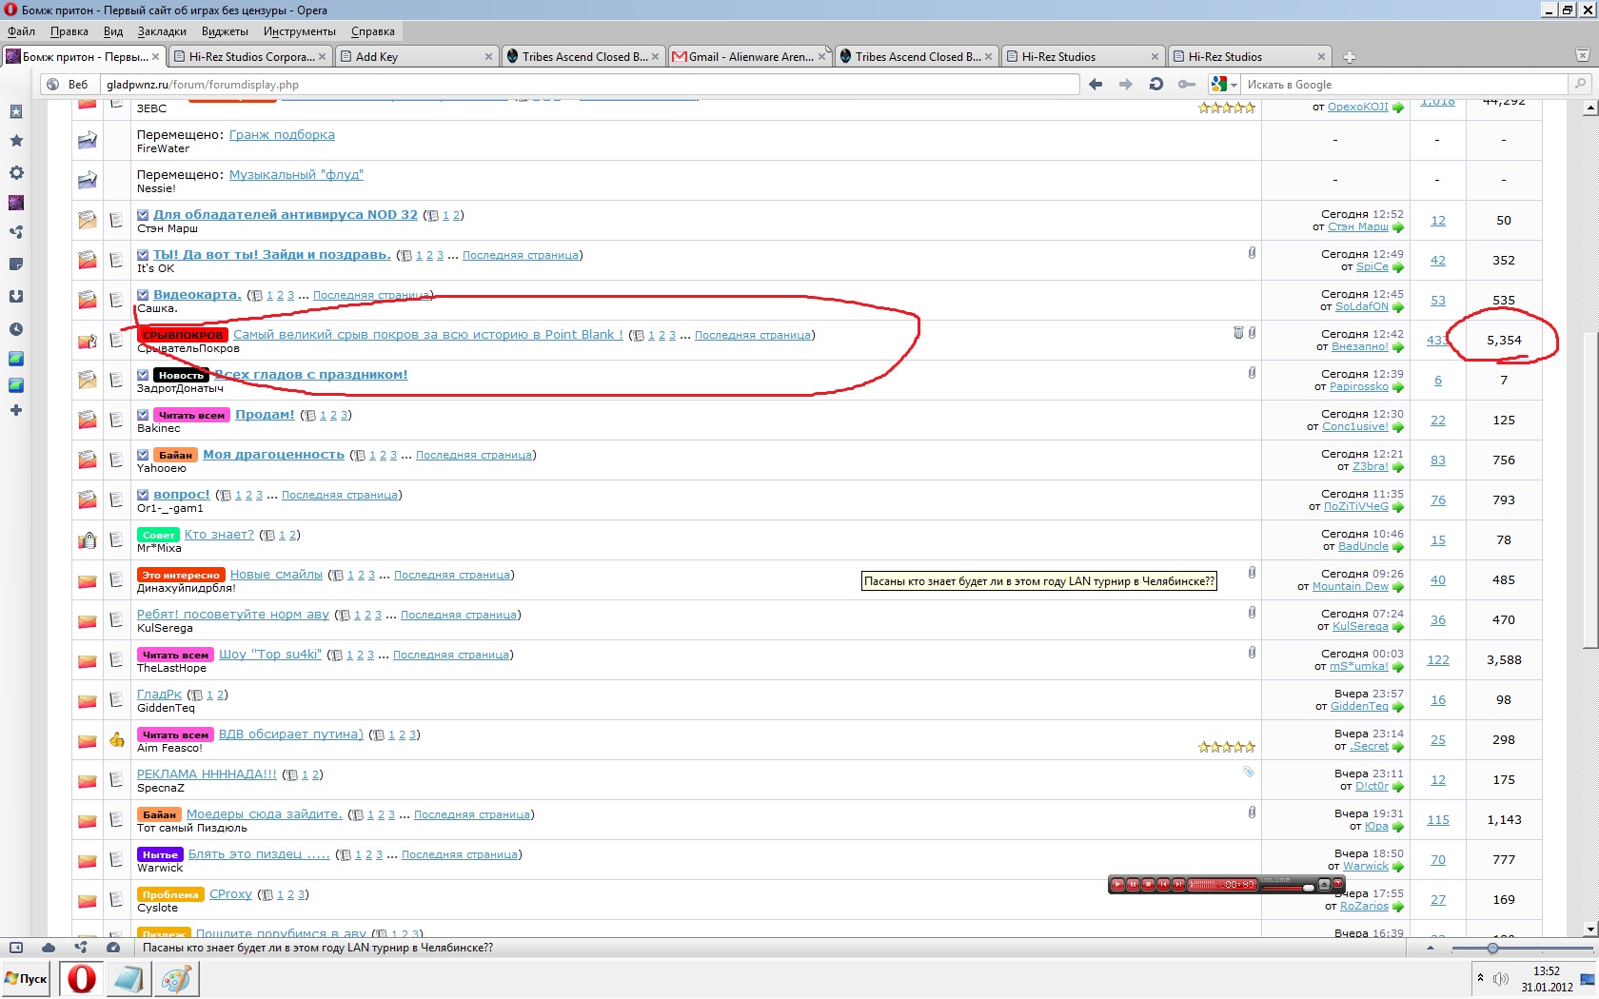Reload the current page
The image size is (1599, 999).
click(1155, 85)
